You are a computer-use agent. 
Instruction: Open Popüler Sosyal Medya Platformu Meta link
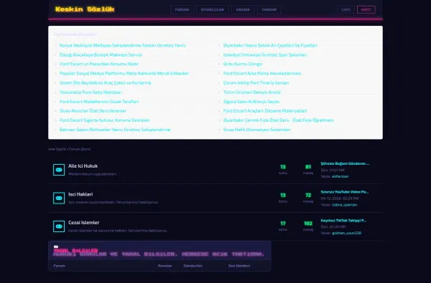pyautogui.click(x=124, y=73)
